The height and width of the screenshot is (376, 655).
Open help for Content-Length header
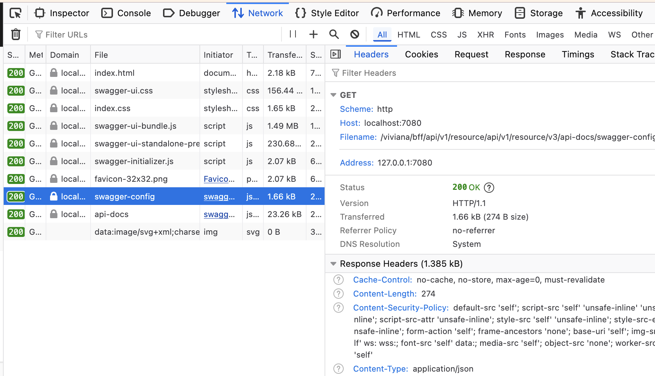[x=338, y=294]
